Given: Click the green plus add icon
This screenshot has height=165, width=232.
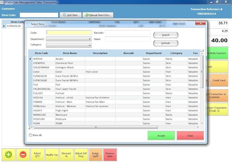Looking at the screenshot, I should pyautogui.click(x=9, y=155).
